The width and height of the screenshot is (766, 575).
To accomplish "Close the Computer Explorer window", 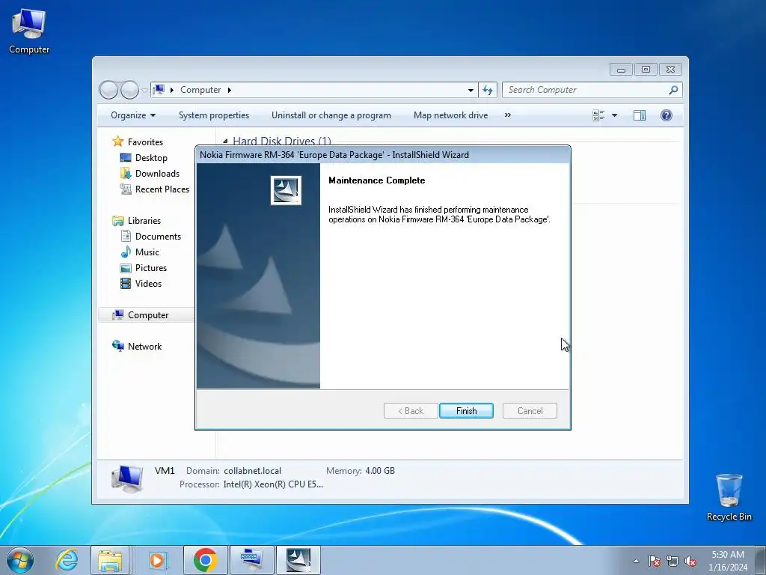I will pos(670,70).
